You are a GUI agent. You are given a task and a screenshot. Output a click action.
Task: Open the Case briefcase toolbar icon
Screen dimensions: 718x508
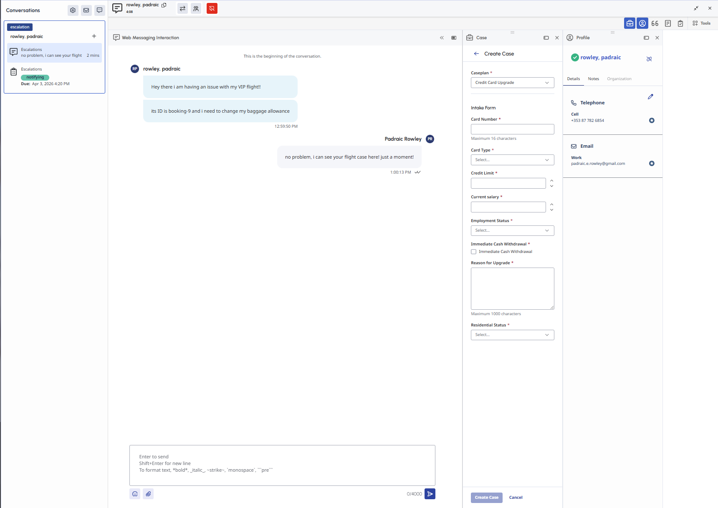click(x=630, y=23)
